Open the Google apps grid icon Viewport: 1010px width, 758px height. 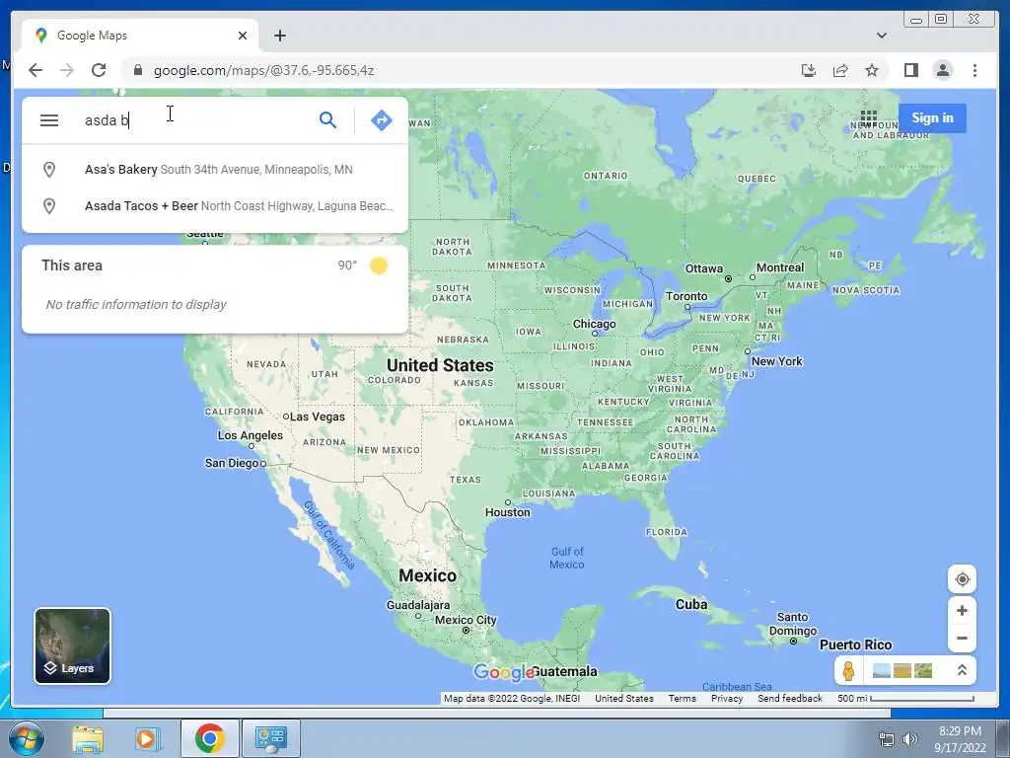click(868, 118)
